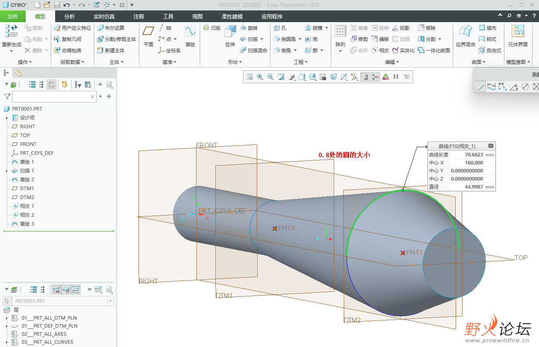Expand Engineering (工程) group dropdown
Viewport: 539px width, 347px height.
(301, 62)
